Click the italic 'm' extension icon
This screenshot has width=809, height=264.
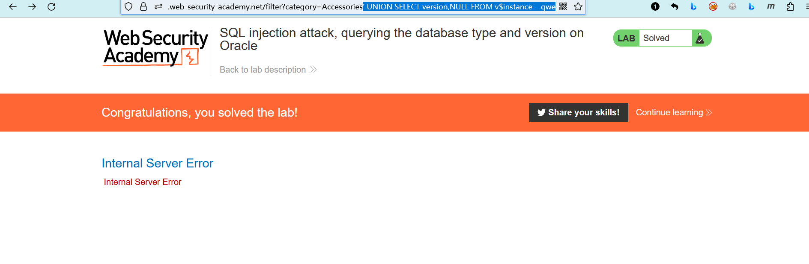(771, 6)
